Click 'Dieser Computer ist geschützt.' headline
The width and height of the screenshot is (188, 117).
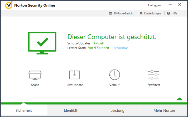pyautogui.click(x=112, y=37)
